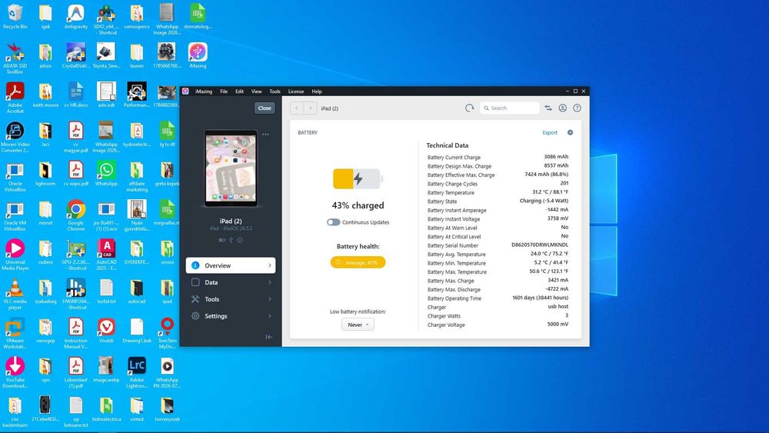Open AutoCAD 2025 desktop icon
The width and height of the screenshot is (769, 433).
(106, 255)
